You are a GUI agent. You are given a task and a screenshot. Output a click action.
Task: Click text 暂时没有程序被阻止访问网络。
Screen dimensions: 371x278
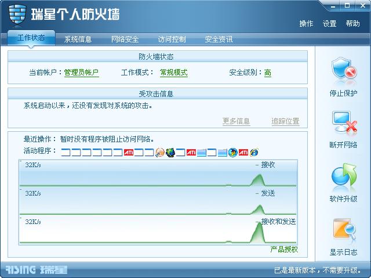pyautogui.click(x=107, y=139)
